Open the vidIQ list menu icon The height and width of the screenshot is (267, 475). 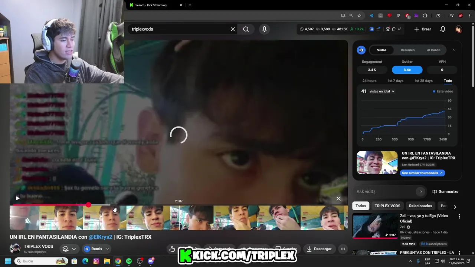click(x=378, y=29)
